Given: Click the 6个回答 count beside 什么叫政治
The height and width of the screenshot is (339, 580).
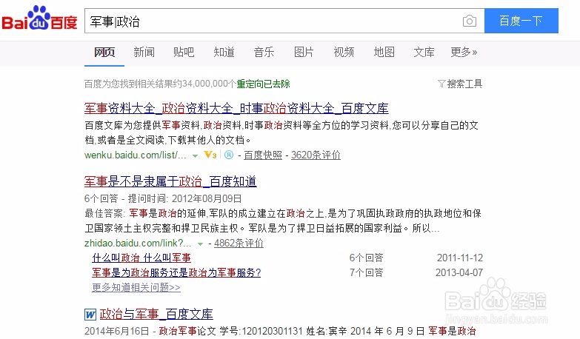Looking at the screenshot, I should click(x=366, y=258).
